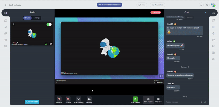Open the coffee cup lounge icon
Viewport: 219px width, 107px height.
(x=5, y=27)
